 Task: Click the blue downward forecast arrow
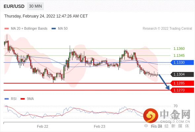point(164,82)
